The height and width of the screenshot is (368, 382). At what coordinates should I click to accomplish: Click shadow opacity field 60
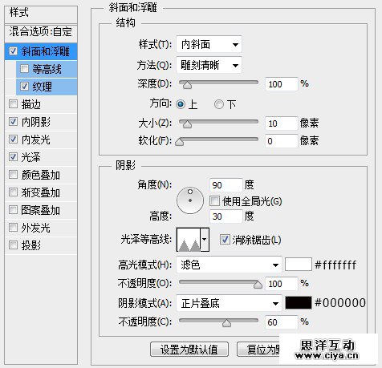pos(282,322)
